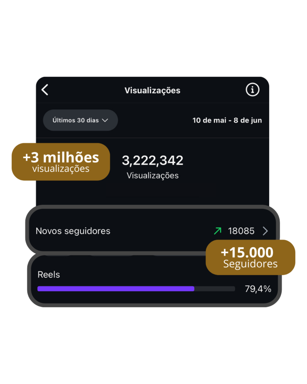This screenshot has height=384, width=307.
Task: Click the Visualizações header title
Action: tap(152, 90)
